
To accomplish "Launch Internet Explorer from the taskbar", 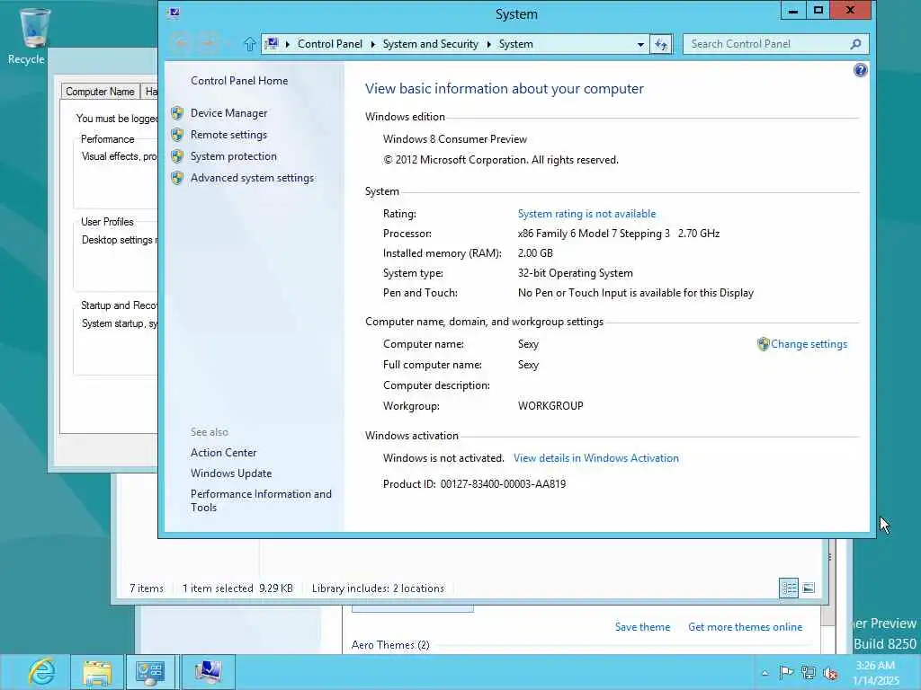I will (41, 672).
